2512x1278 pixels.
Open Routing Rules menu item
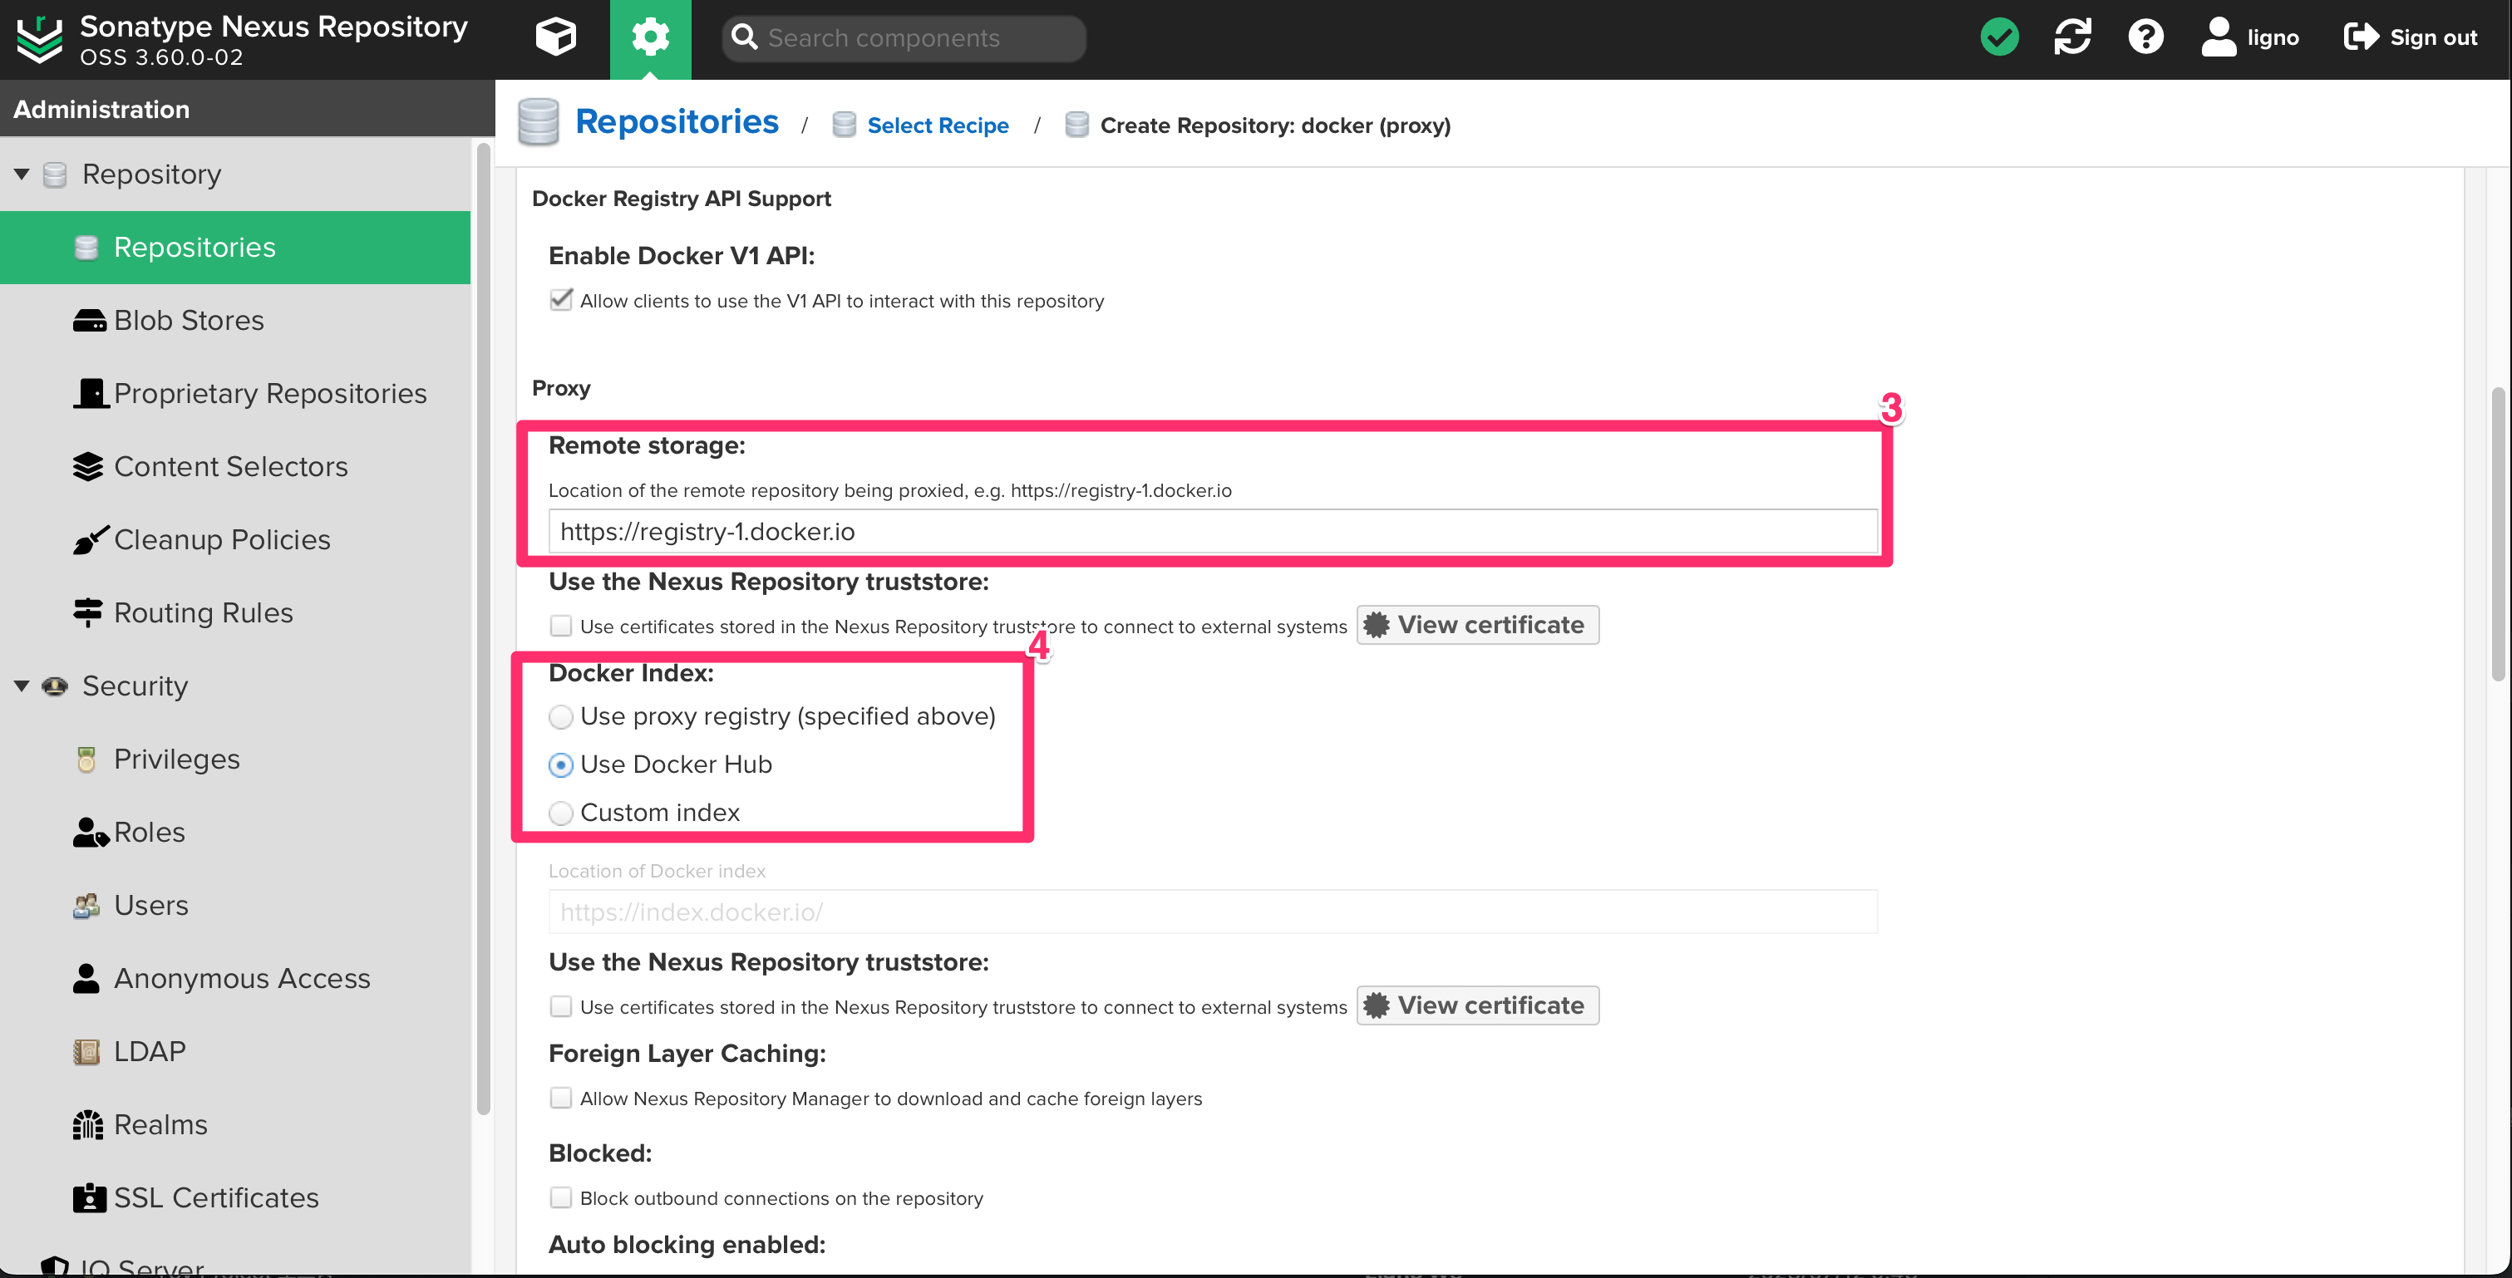click(x=203, y=612)
